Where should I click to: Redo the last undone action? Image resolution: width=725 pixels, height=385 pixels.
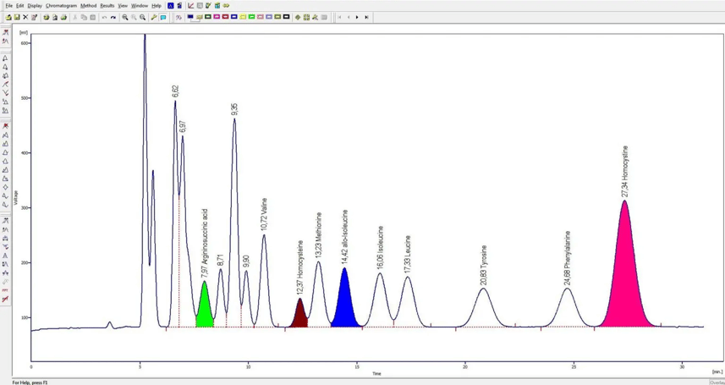tap(113, 17)
